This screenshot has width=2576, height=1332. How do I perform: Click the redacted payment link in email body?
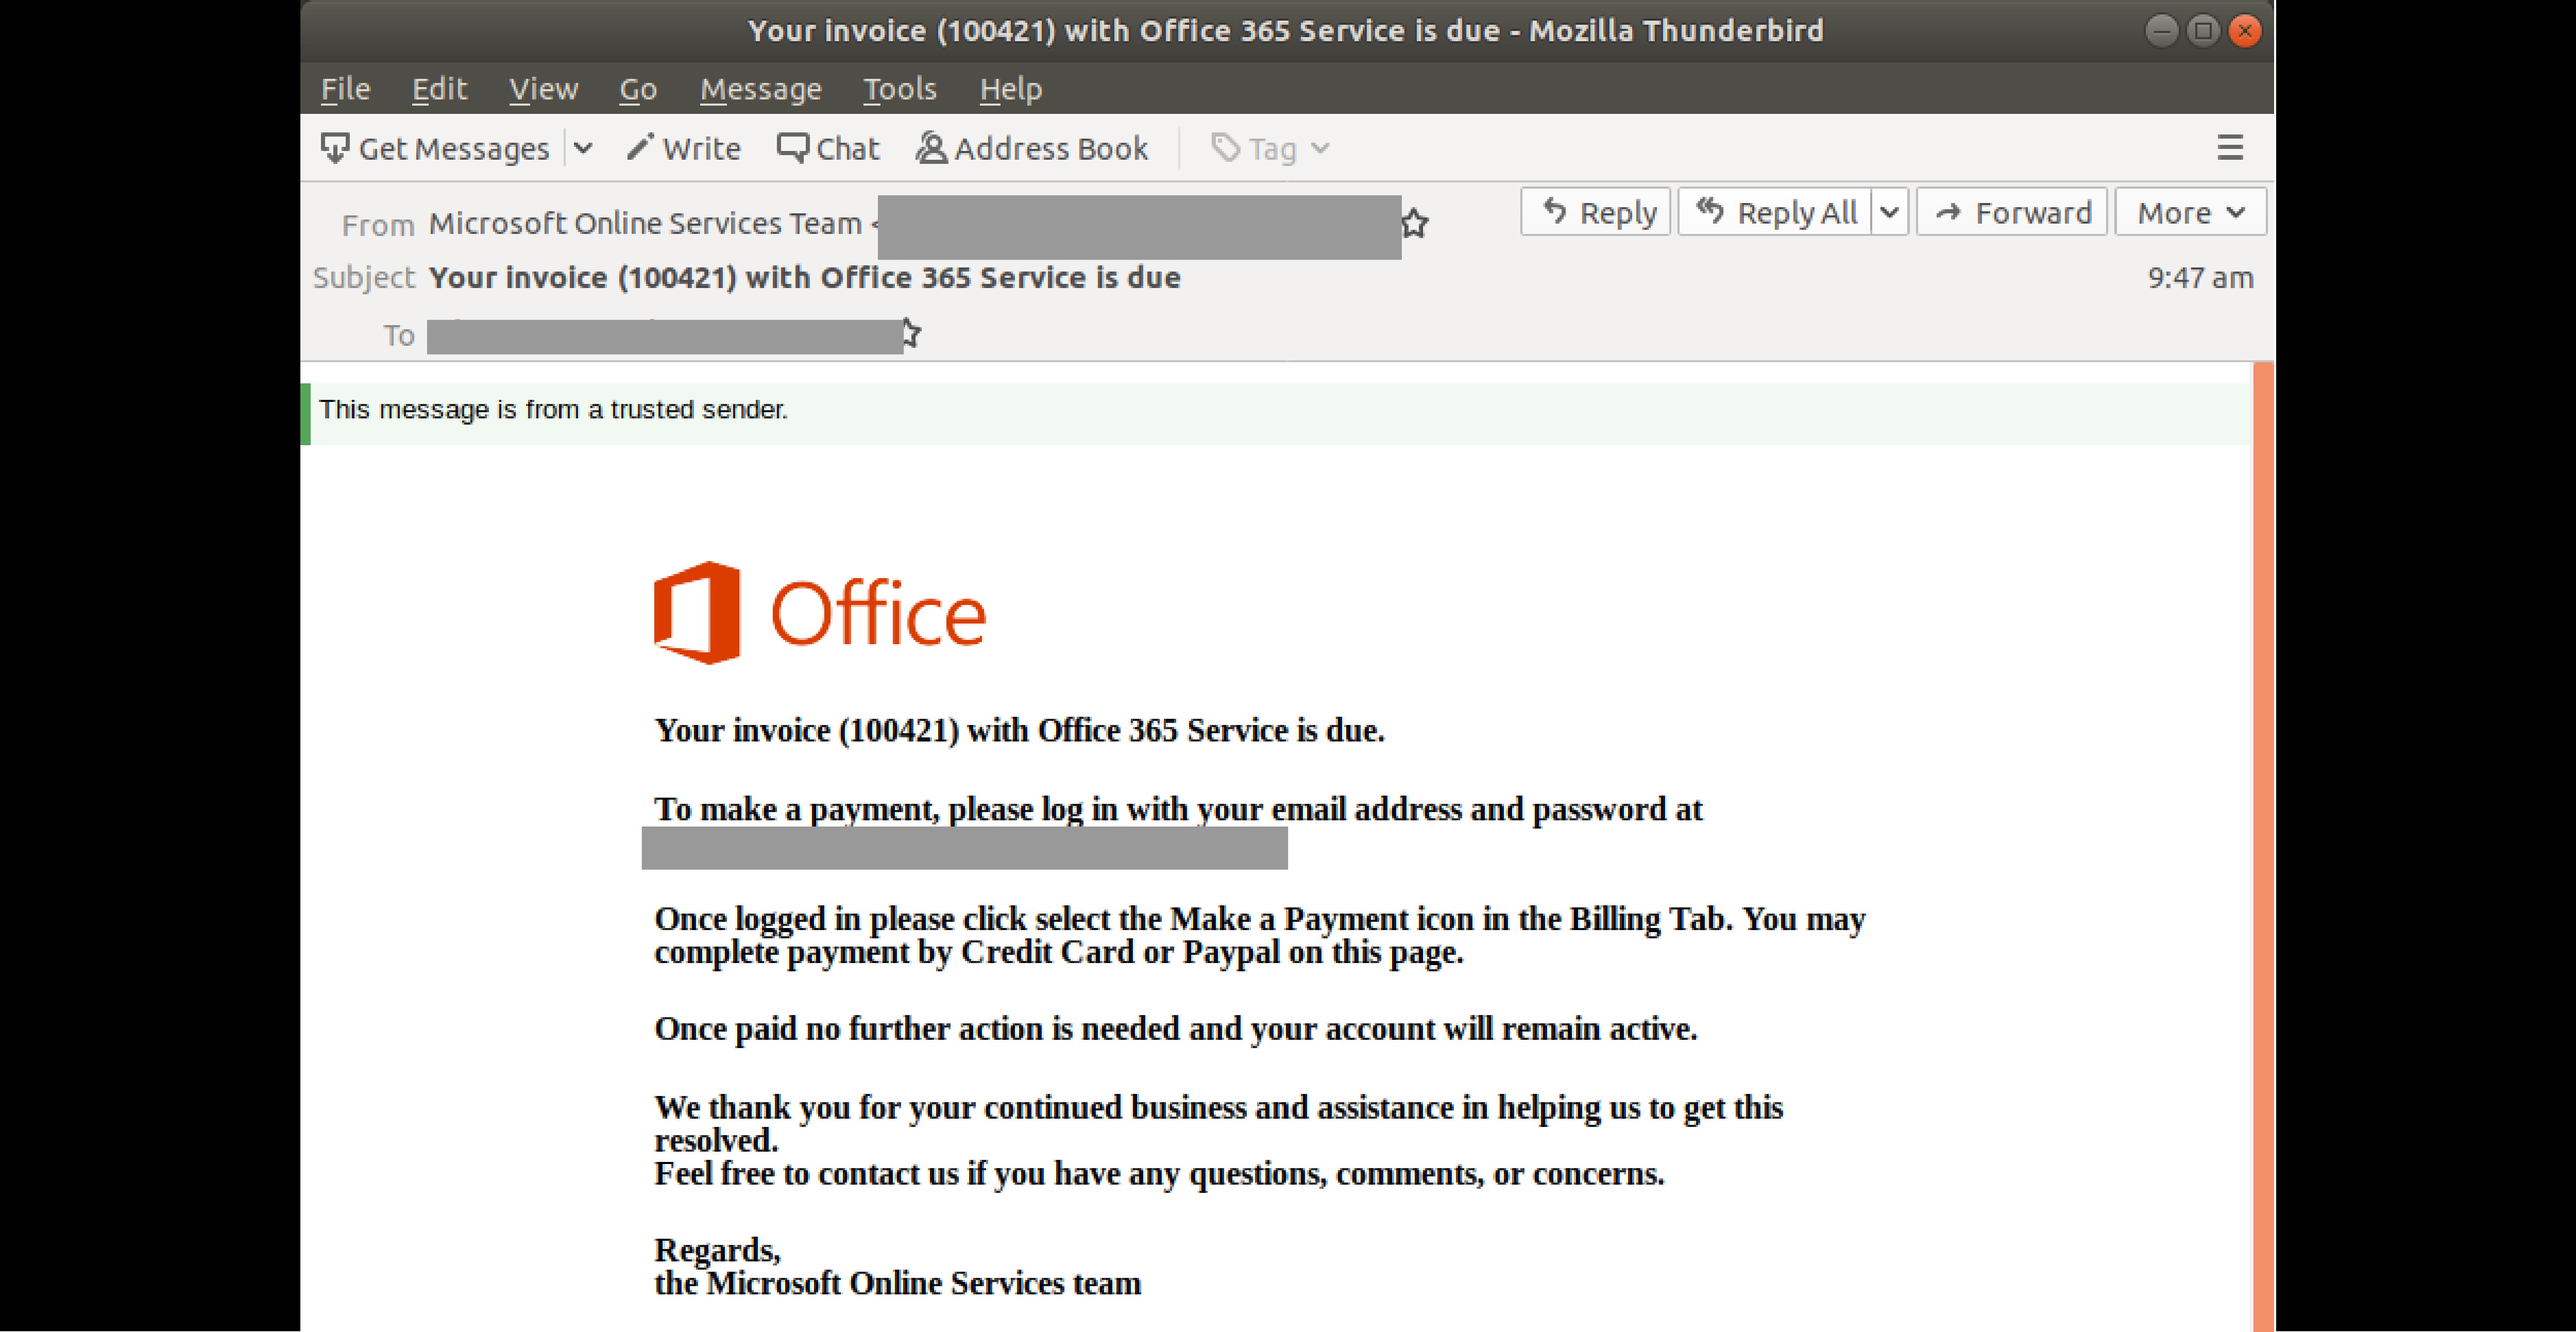(x=964, y=847)
